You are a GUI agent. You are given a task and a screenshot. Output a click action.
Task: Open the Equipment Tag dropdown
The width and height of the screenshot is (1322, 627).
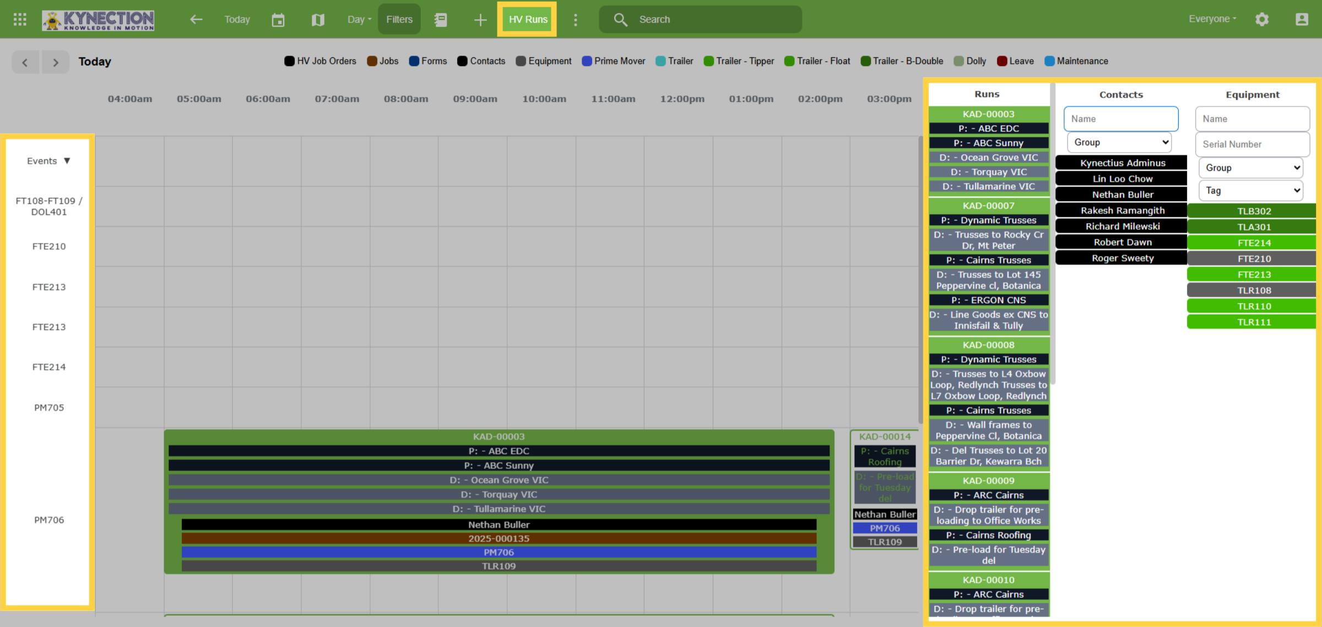pos(1251,191)
